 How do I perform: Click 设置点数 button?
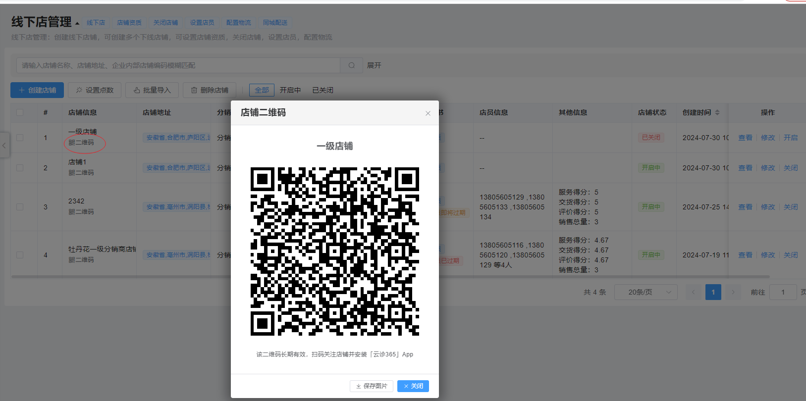tap(95, 90)
